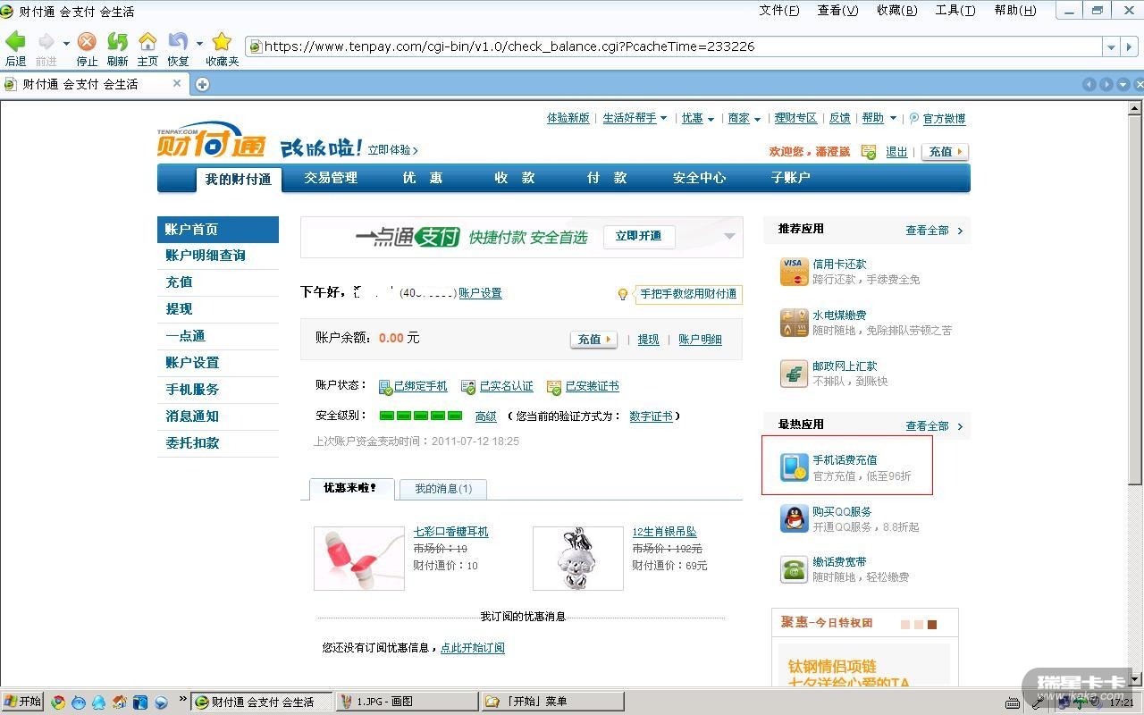This screenshot has width=1144, height=715.
Task: Click the green telephone icon for 缴话费宽带
Action: click(x=794, y=569)
